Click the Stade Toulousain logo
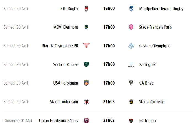The image size is (193, 128). (86, 102)
